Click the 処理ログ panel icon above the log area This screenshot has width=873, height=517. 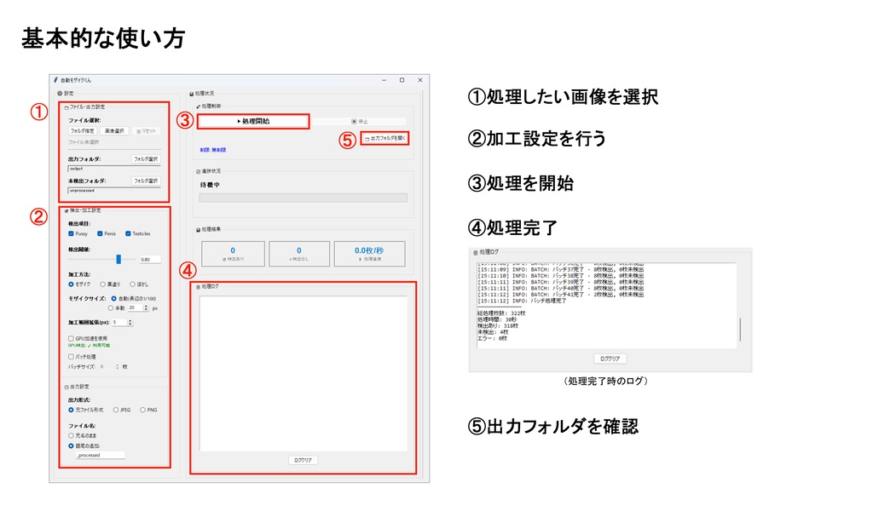click(x=197, y=286)
